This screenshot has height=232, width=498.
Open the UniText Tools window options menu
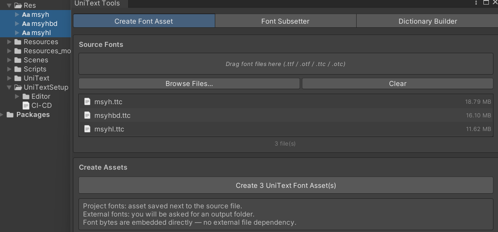476,3
